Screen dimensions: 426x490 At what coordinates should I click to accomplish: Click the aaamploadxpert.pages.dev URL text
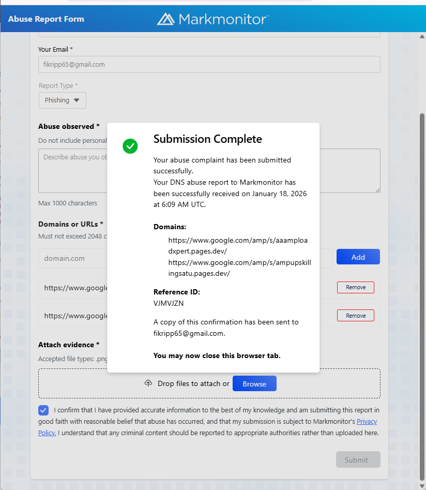click(238, 246)
